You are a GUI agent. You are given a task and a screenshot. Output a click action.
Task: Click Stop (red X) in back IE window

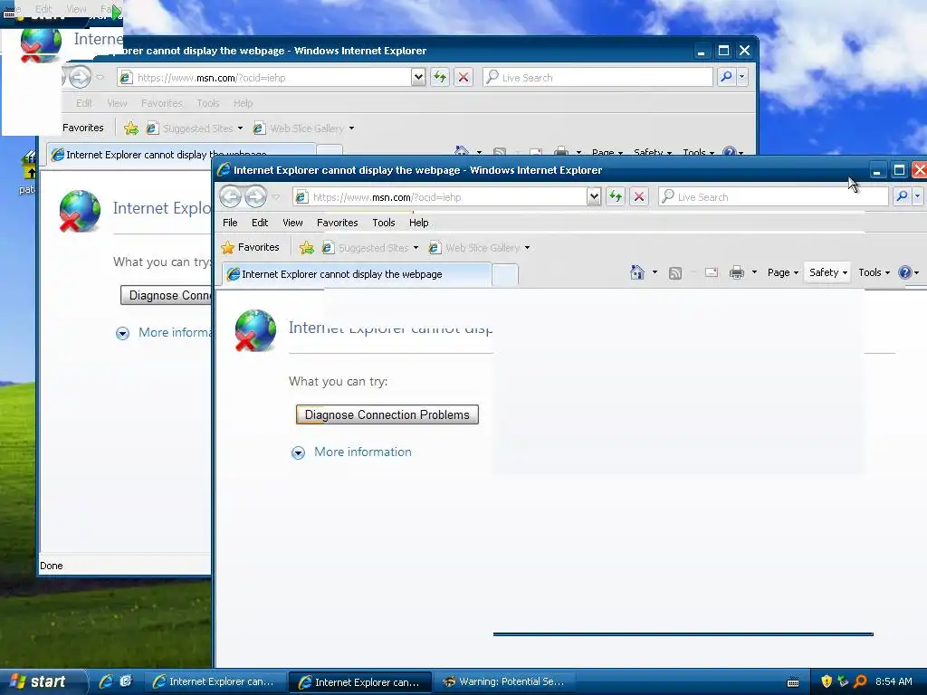[463, 77]
